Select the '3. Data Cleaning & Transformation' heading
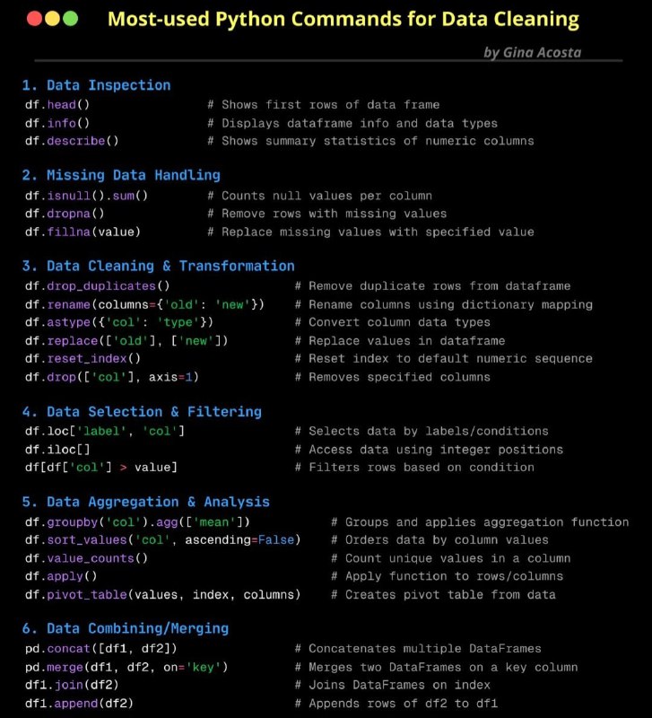Viewport: 652px width, 718px height. pyautogui.click(x=159, y=266)
